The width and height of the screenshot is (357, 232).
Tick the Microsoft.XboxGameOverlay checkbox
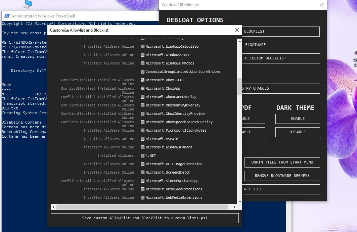142,97
